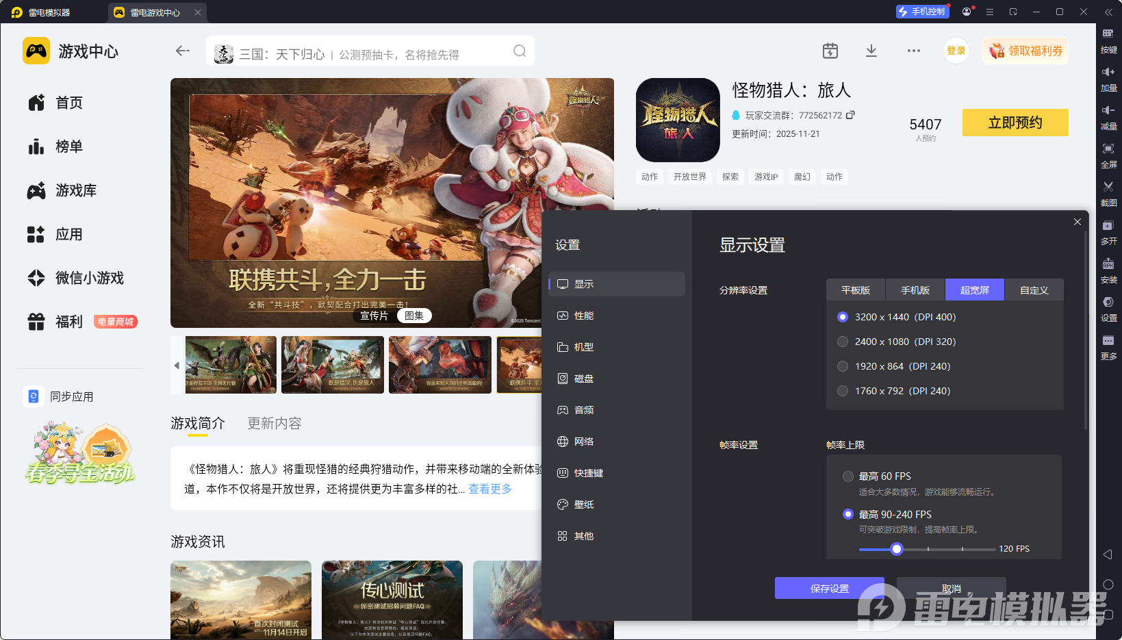This screenshot has width=1122, height=640.
Task: Open 音频 settings category
Action: coord(617,410)
